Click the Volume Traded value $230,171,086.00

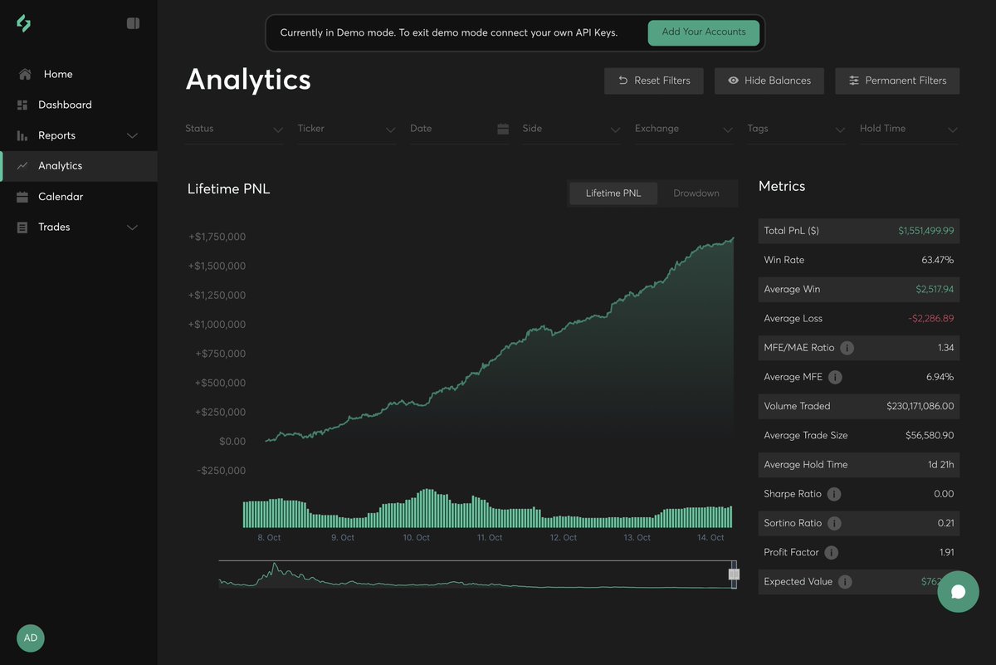click(x=920, y=407)
